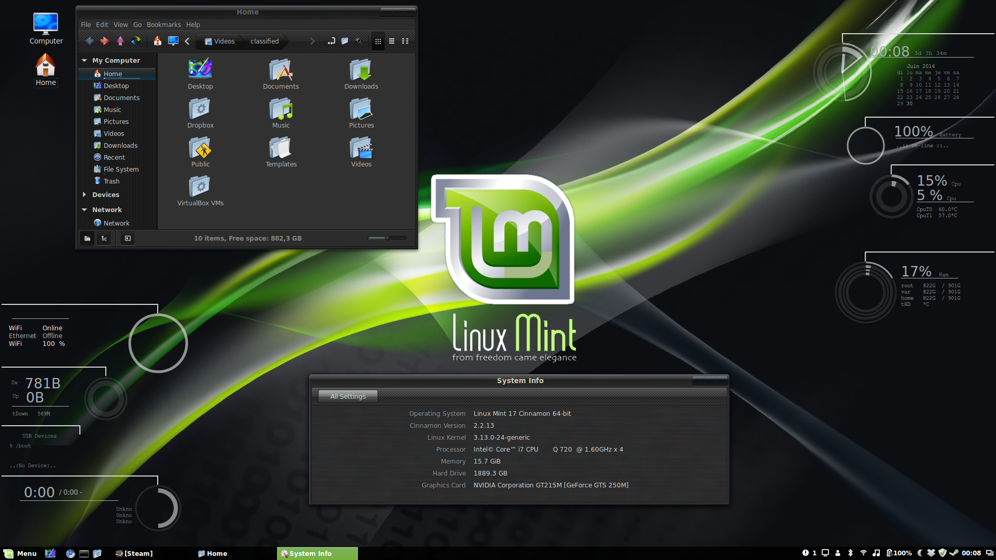Launch the Chromium browser from panel
Screen dimensions: 996x560
[71, 553]
